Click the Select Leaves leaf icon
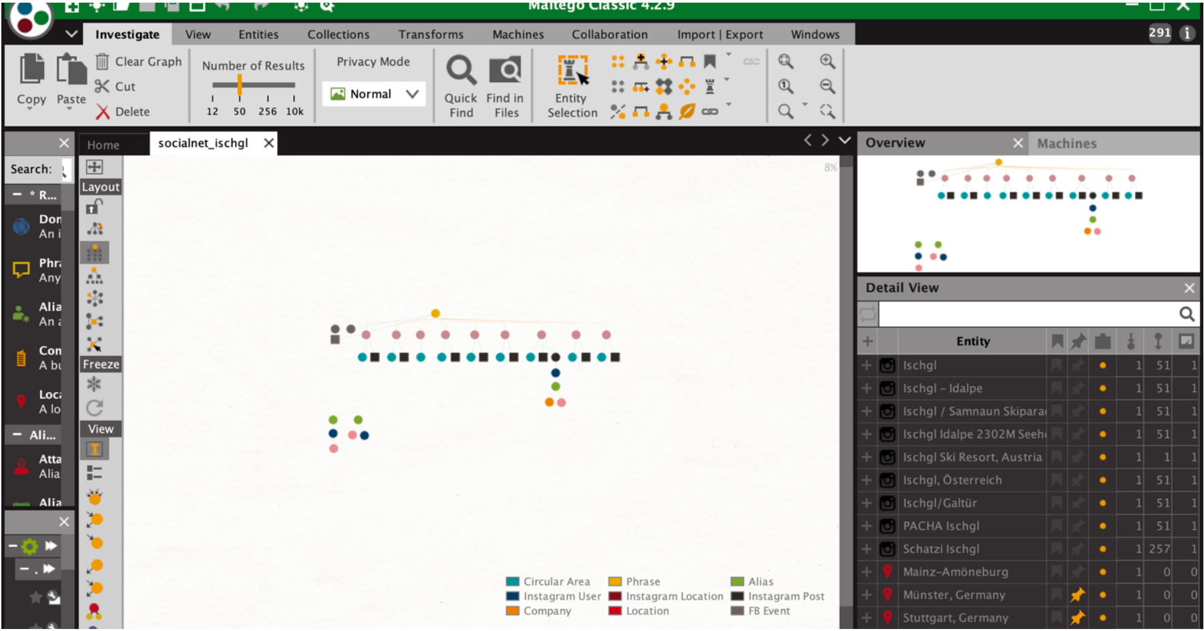Image resolution: width=1204 pixels, height=631 pixels. (687, 111)
